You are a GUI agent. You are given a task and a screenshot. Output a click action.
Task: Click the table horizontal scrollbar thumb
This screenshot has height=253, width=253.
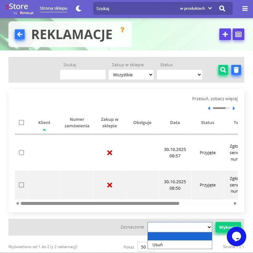coord(100,203)
